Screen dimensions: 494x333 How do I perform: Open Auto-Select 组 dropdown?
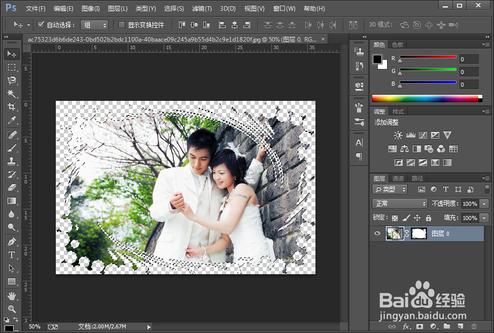pyautogui.click(x=94, y=25)
